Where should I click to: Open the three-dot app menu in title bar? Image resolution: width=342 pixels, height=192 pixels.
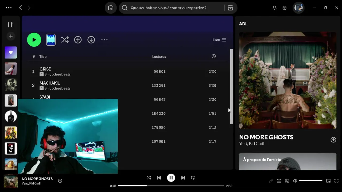(x=9, y=8)
